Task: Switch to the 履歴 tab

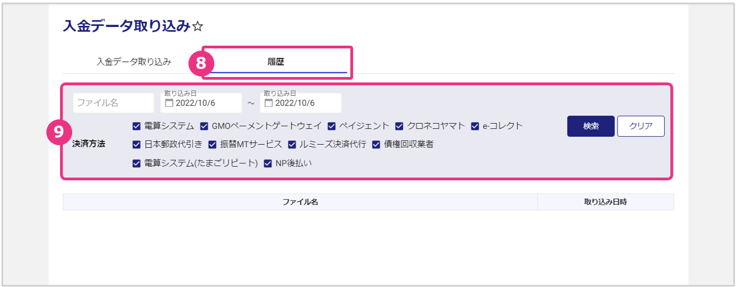Action: pos(275,62)
